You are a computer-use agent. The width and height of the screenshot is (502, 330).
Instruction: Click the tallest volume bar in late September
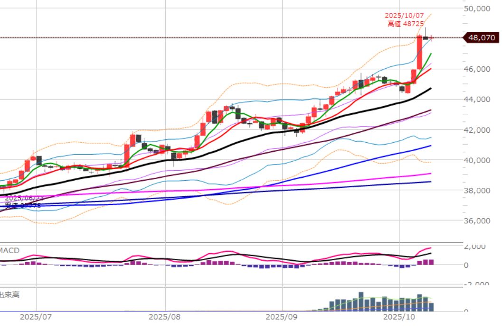pos(361,302)
